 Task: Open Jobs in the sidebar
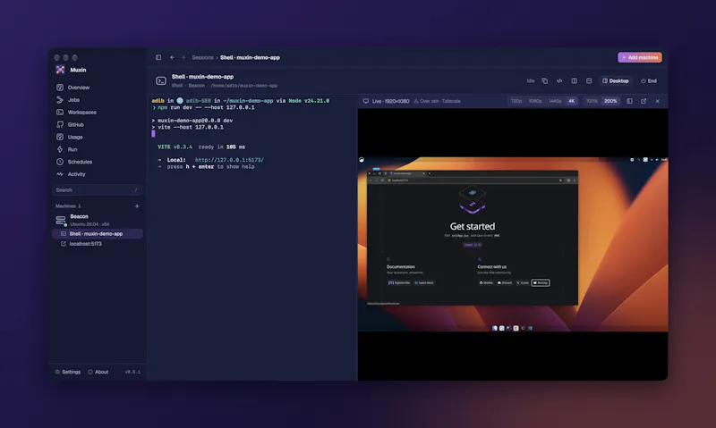coord(98,100)
